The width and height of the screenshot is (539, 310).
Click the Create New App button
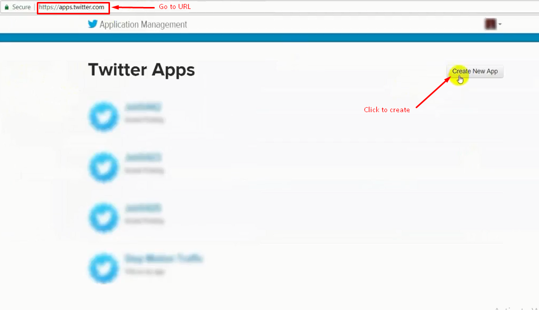[x=475, y=71]
